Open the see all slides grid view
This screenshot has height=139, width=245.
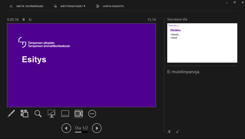pos(25,113)
